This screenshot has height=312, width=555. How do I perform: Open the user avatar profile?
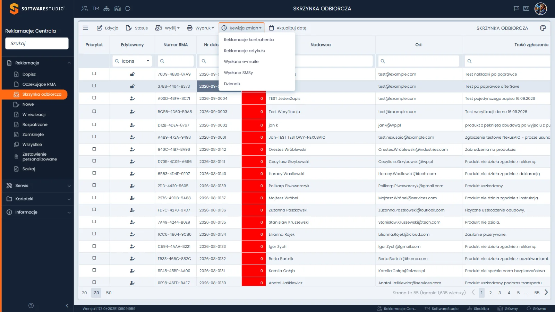[541, 9]
